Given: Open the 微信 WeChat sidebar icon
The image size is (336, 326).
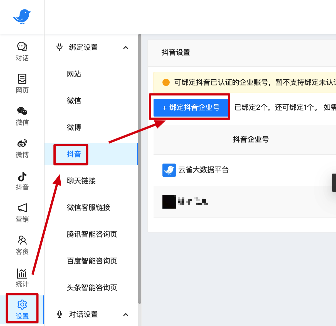Looking at the screenshot, I should (22, 111).
